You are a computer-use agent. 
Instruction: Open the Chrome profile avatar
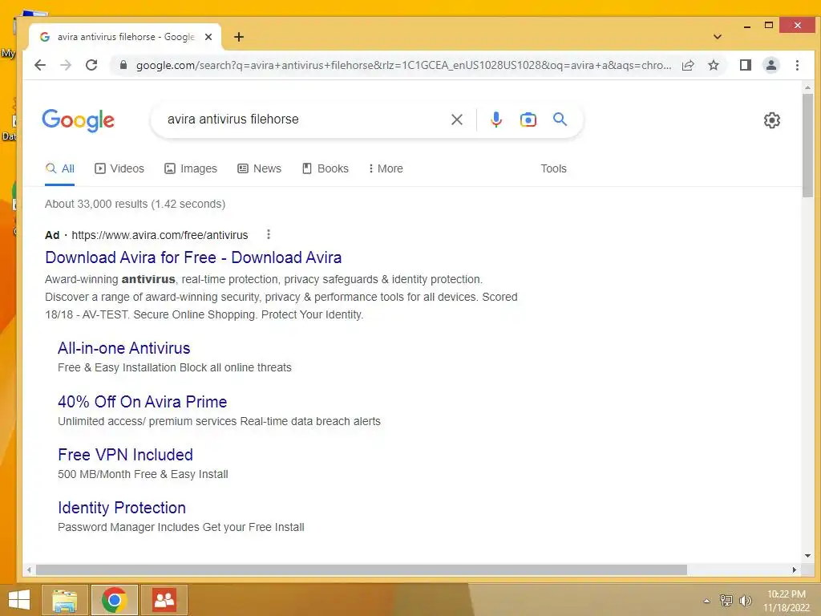click(x=770, y=65)
